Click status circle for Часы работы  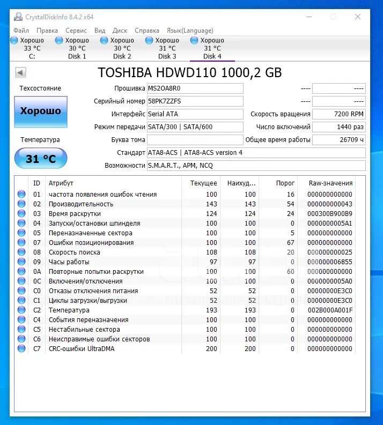[x=21, y=262]
